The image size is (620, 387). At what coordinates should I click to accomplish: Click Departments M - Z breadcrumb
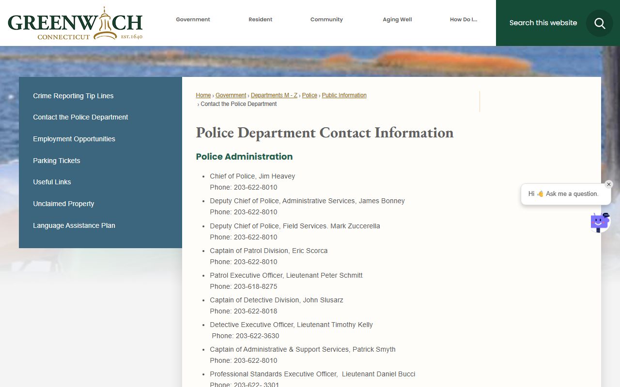[x=274, y=95]
